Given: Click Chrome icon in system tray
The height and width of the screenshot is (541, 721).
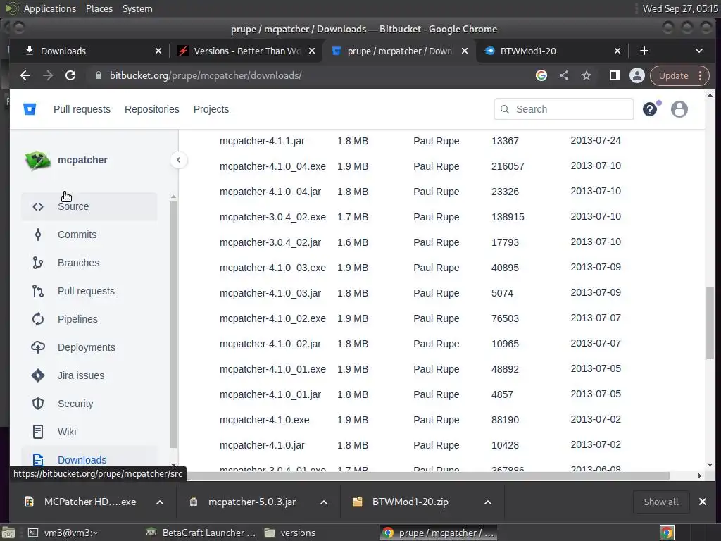Looking at the screenshot, I should (667, 533).
